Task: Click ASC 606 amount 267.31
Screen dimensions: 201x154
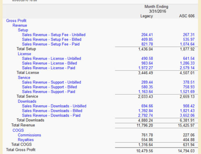Action: coord(189,35)
